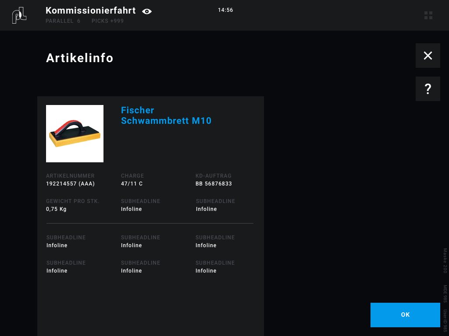Confirm with the OK button
Viewport: 449px width, 336px height.
(x=405, y=315)
